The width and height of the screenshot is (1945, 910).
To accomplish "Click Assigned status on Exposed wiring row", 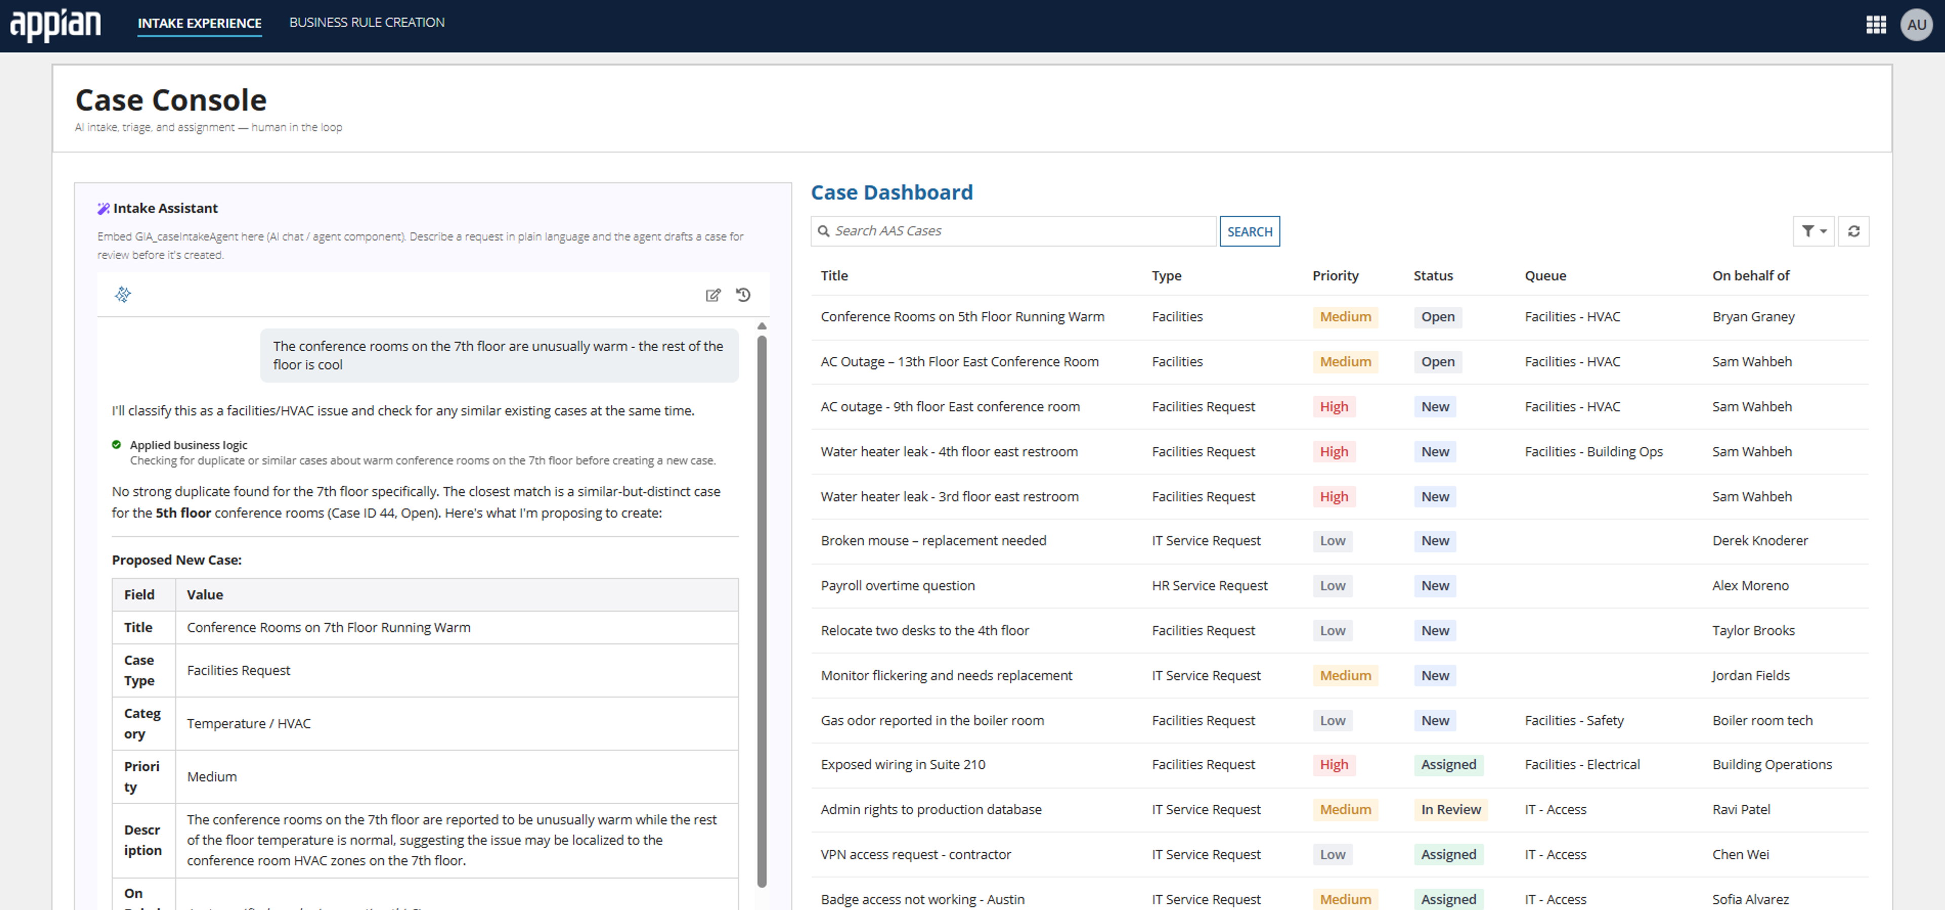I will click(1448, 764).
